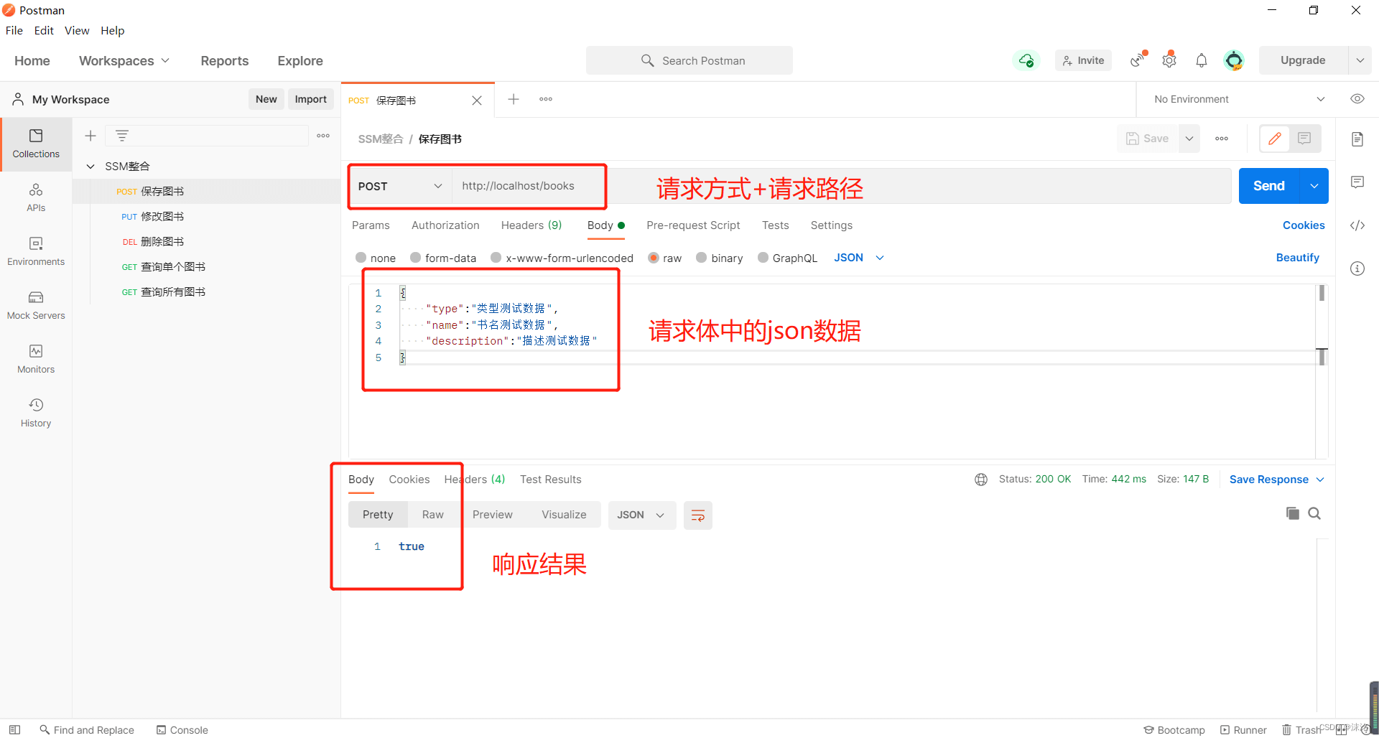This screenshot has width=1379, height=738.
Task: Open the Collections sidebar panel
Action: tap(36, 144)
